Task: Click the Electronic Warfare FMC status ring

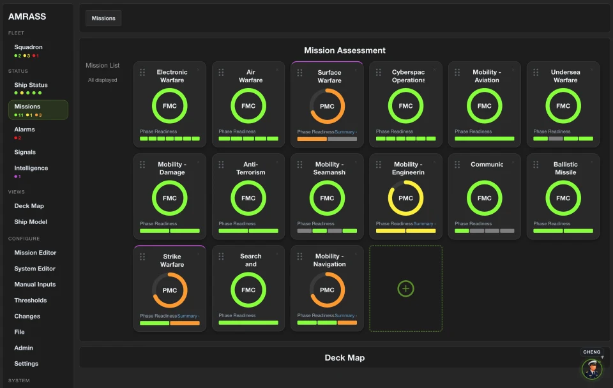Action: (170, 106)
